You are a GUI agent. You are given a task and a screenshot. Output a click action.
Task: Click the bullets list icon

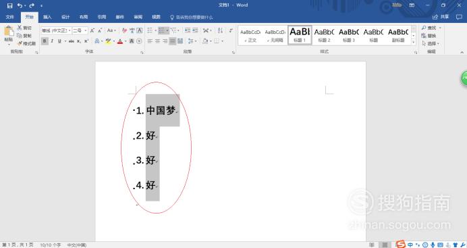tap(150, 30)
